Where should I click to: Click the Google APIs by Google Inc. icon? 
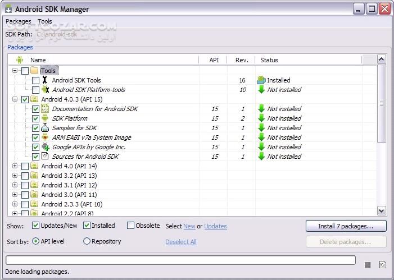45,147
